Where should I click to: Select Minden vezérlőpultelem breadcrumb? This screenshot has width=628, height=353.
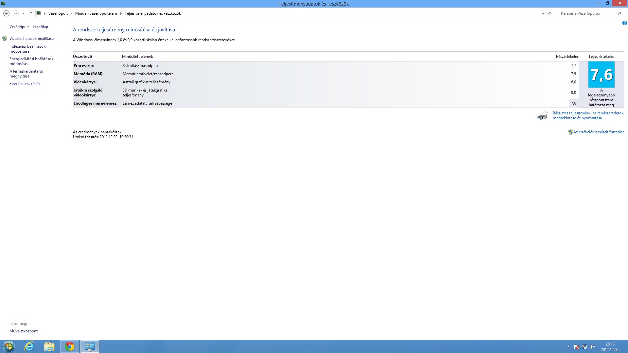coord(96,13)
